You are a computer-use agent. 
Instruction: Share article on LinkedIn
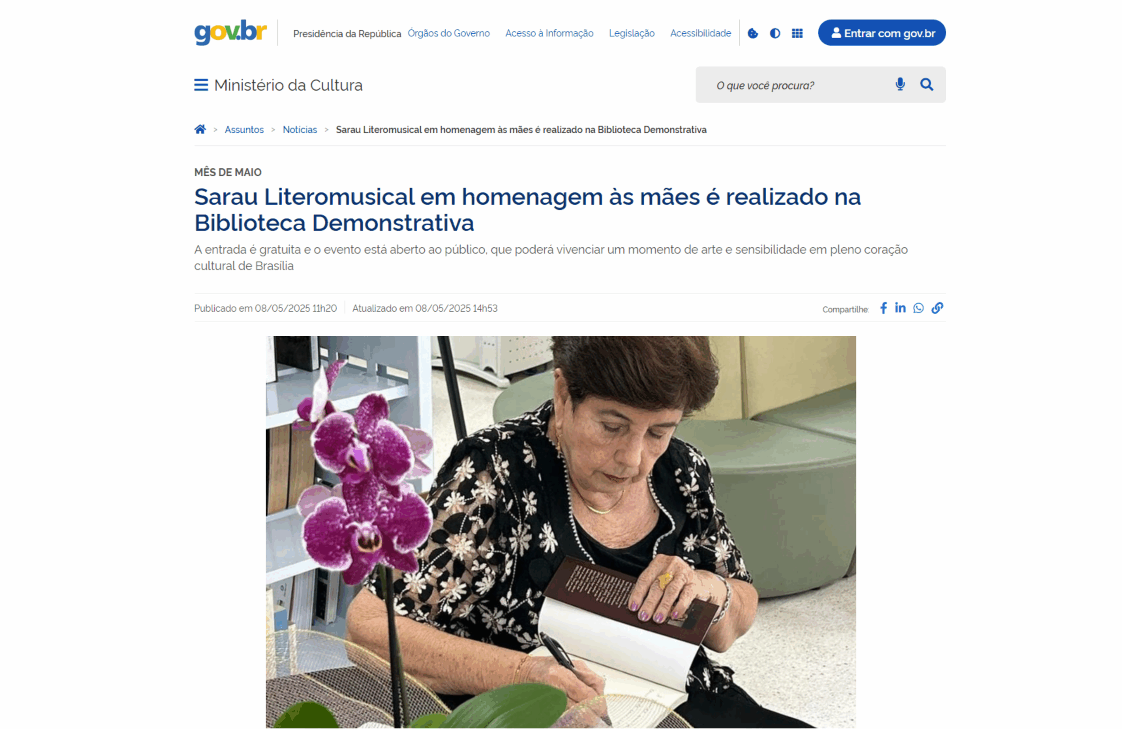900,308
